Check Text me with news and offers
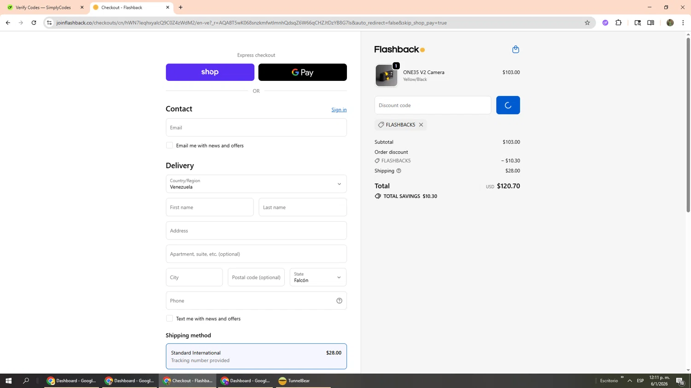The height and width of the screenshot is (388, 691). [170, 318]
